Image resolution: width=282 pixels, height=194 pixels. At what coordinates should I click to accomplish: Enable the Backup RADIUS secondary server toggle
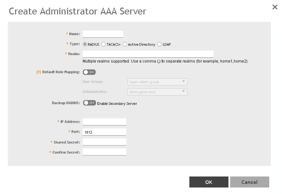pyautogui.click(x=89, y=103)
